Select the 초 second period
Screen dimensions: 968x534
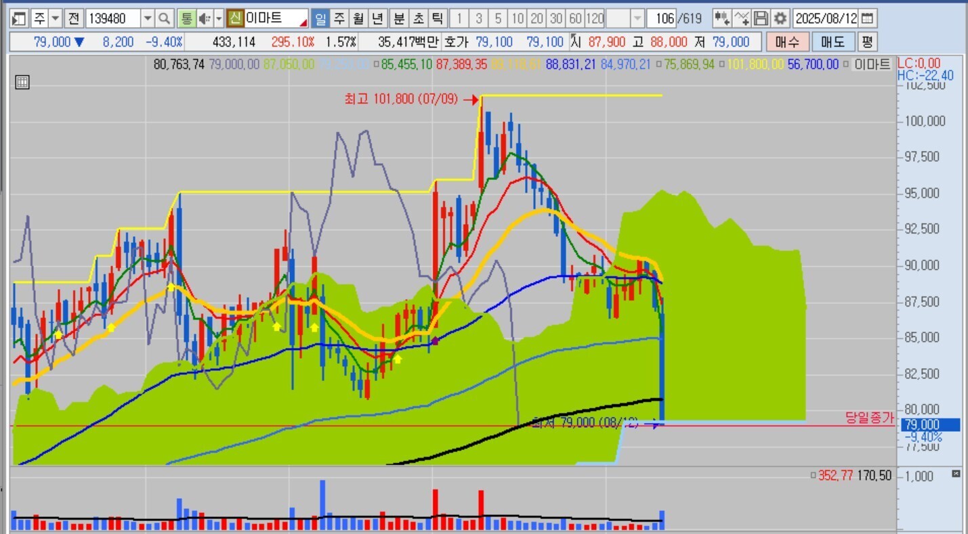(419, 18)
